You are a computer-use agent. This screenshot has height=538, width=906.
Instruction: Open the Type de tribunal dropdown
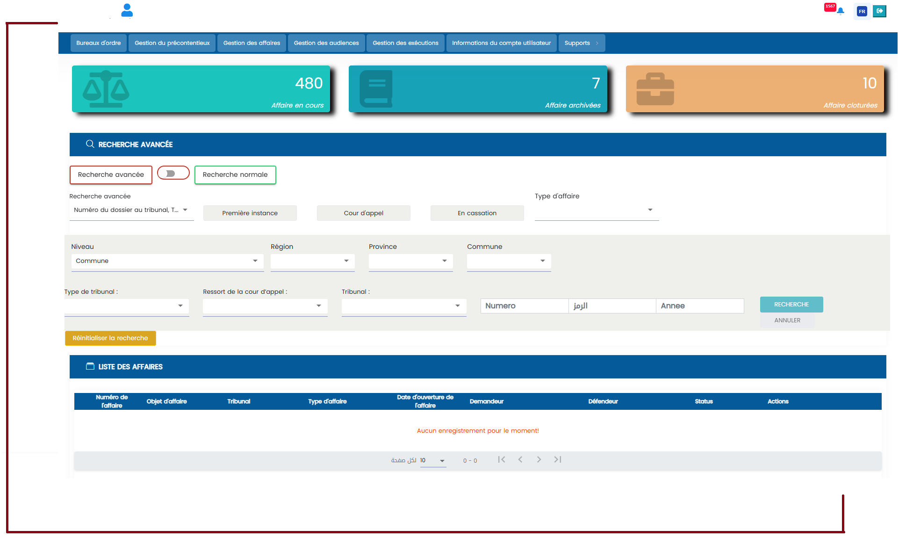click(x=127, y=306)
